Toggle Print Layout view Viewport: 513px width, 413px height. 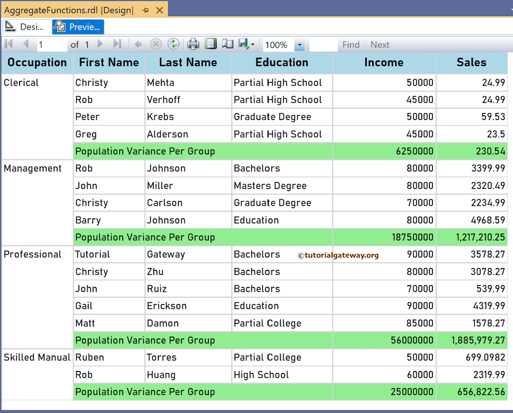210,44
